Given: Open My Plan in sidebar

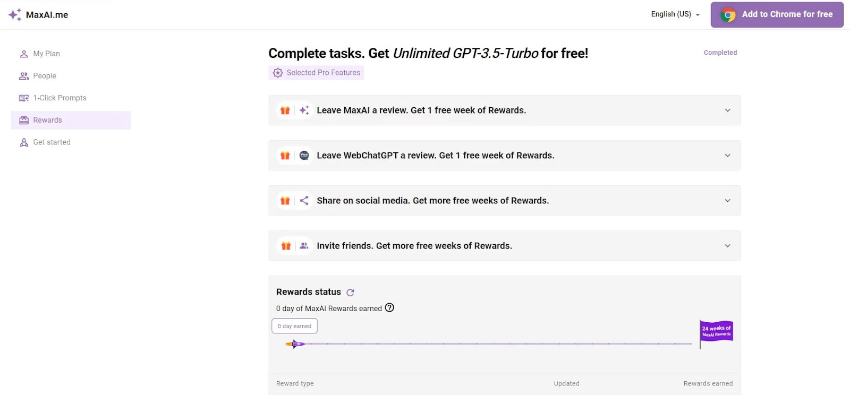Looking at the screenshot, I should point(46,54).
